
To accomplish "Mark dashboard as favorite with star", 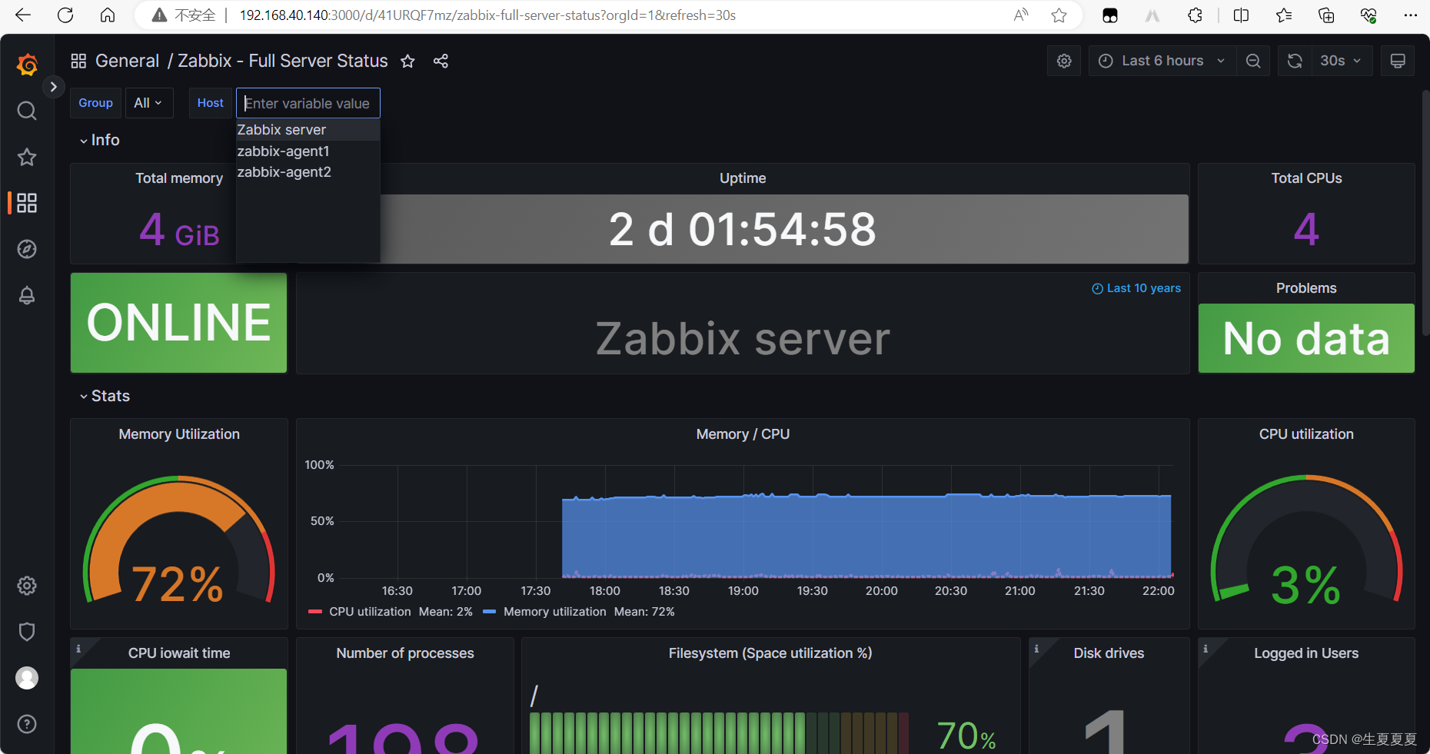I will [407, 61].
